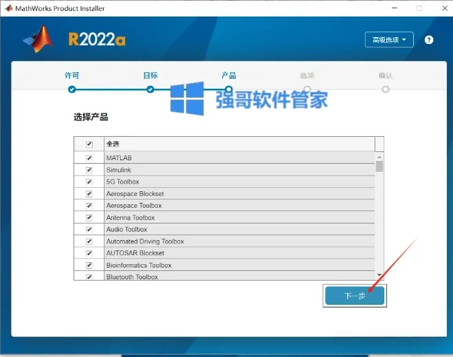The height and width of the screenshot is (357, 453).
Task: Select the Aerospace Blockset row text
Action: 135,194
